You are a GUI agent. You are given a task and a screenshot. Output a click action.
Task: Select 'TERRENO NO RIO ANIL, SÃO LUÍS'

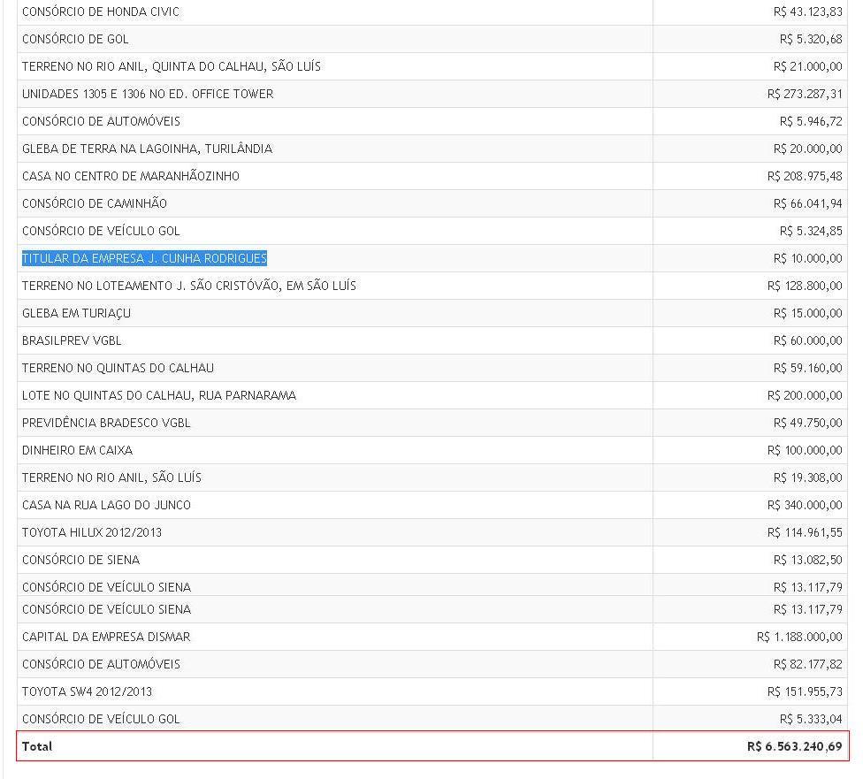point(111,477)
